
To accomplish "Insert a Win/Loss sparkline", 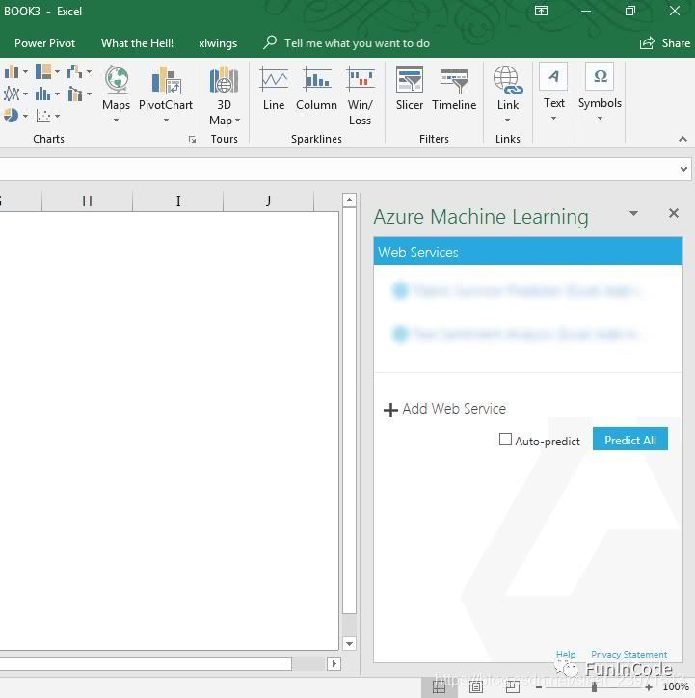I will tap(360, 95).
